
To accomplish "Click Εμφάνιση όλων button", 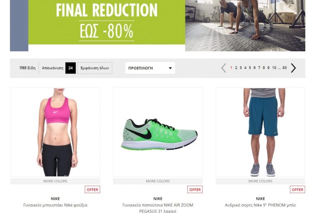I will tap(94, 68).
